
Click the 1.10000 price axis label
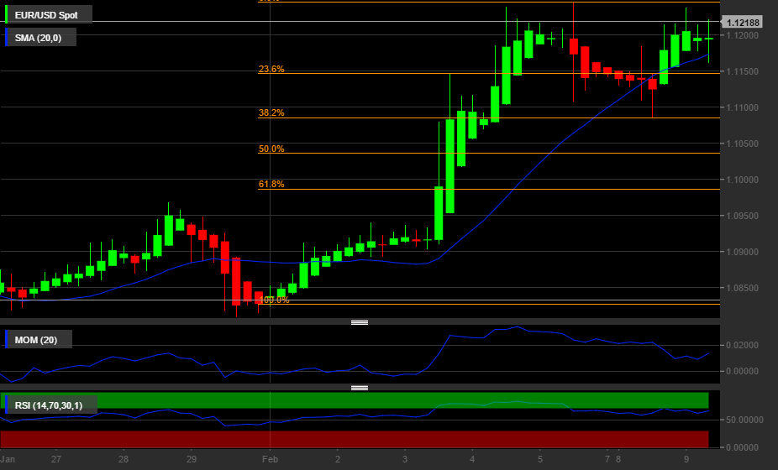tap(743, 180)
